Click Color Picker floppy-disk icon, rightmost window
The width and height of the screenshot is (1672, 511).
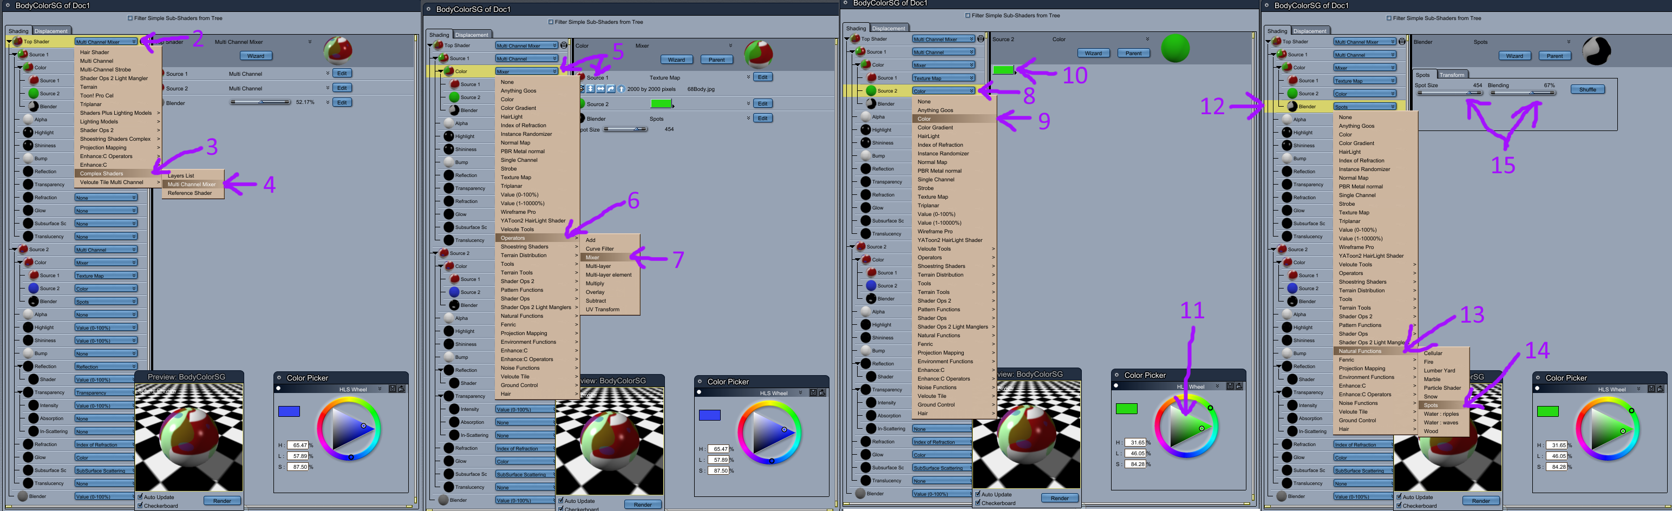tap(1651, 389)
